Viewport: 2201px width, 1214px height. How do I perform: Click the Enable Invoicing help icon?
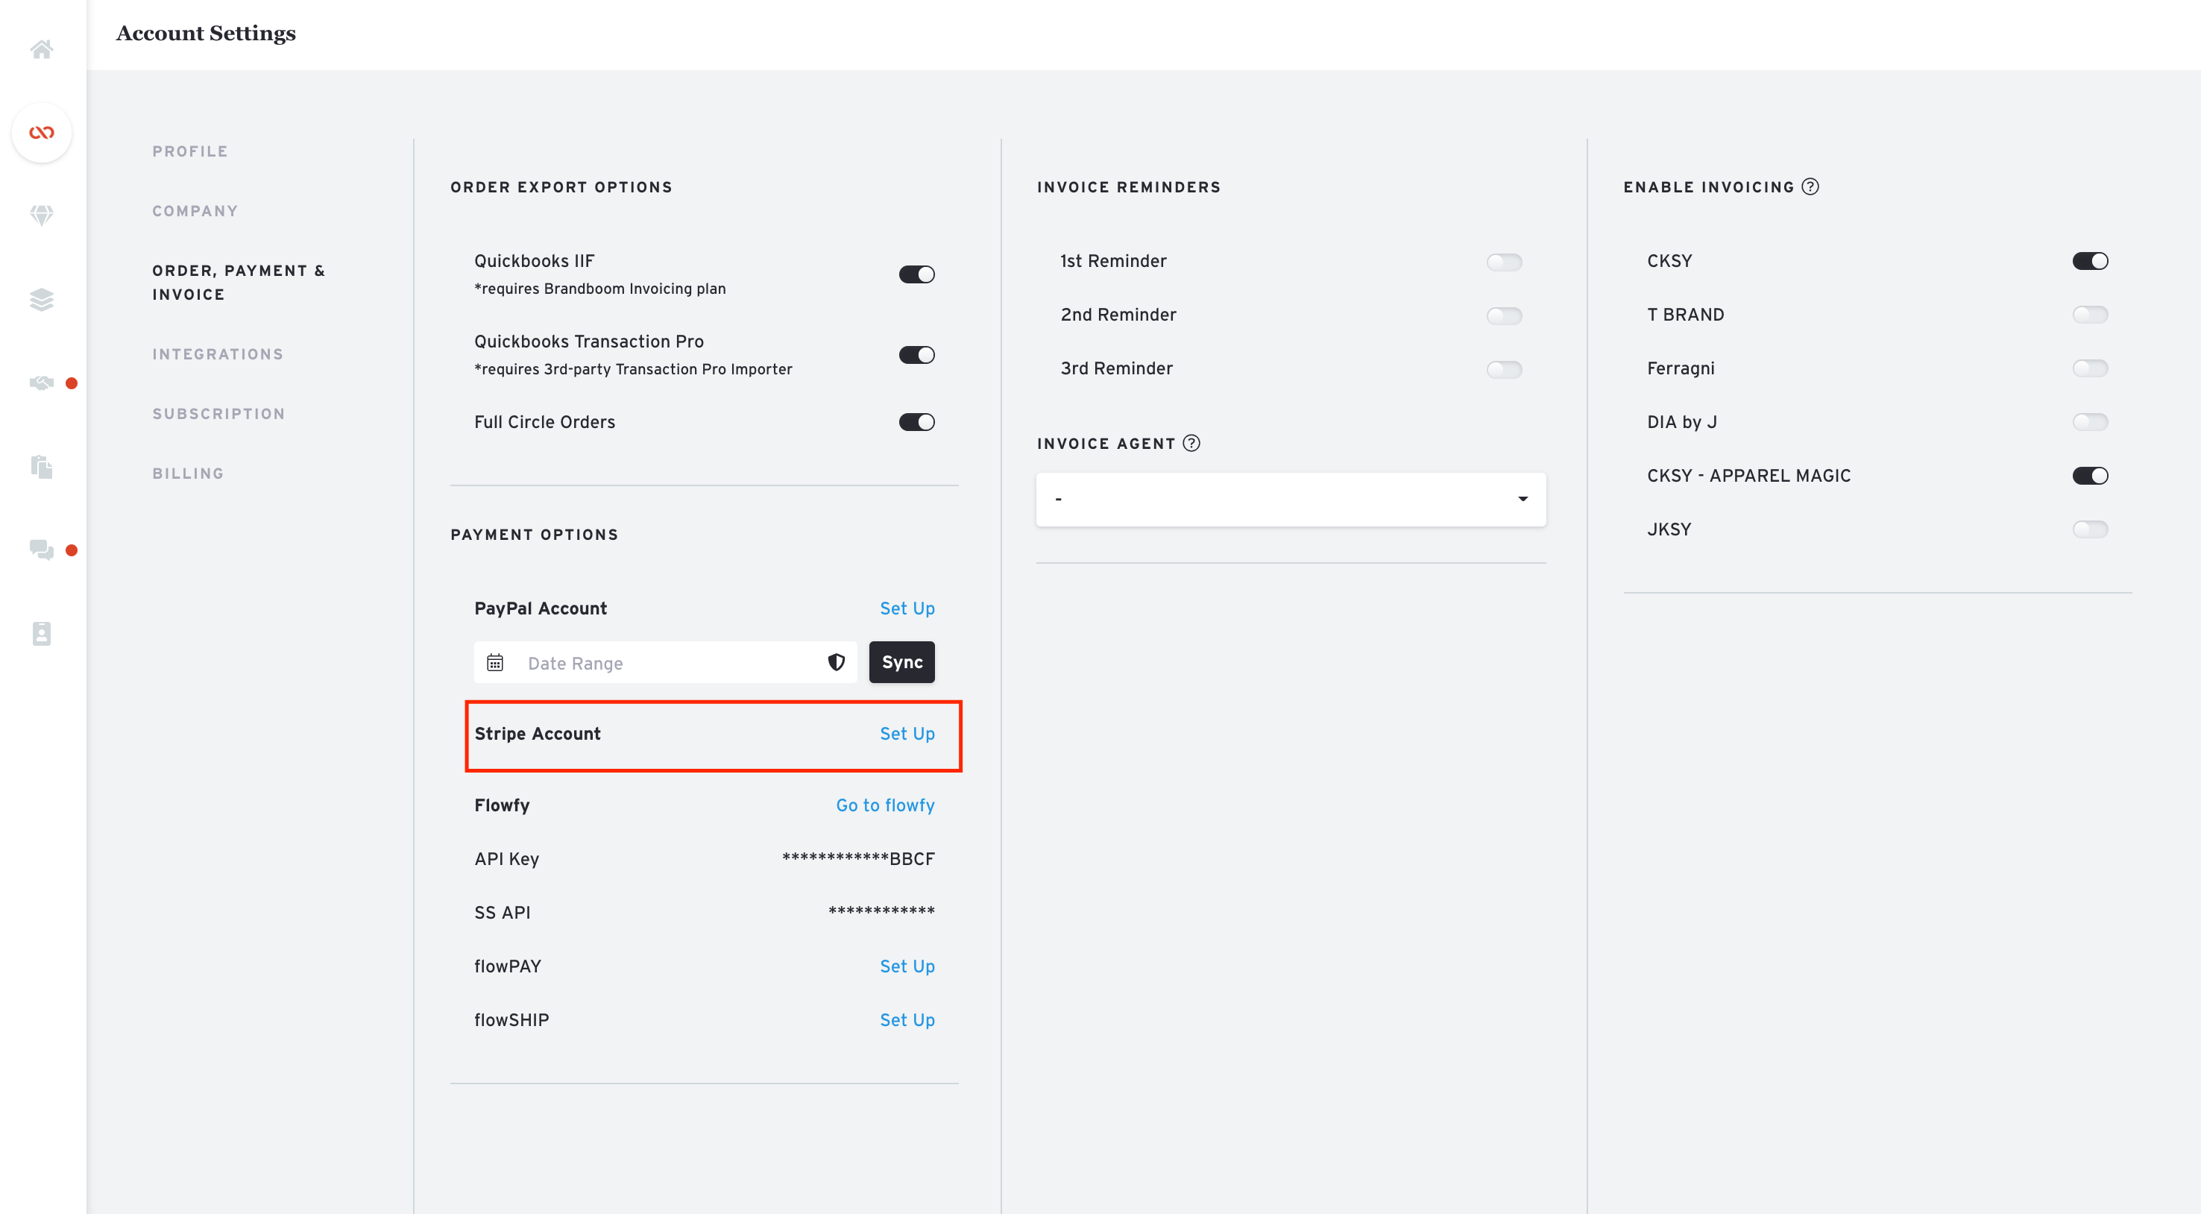point(1810,186)
